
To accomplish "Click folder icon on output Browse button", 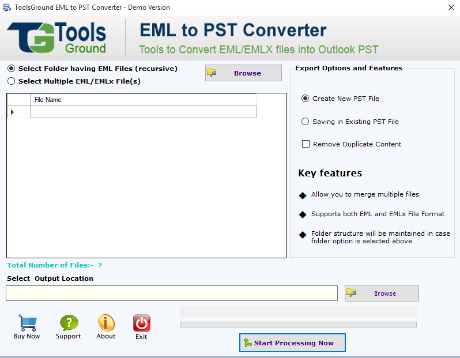I will tap(352, 293).
